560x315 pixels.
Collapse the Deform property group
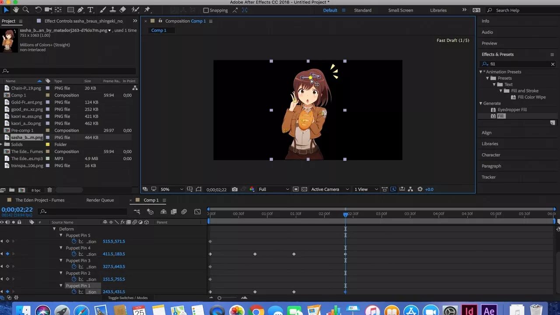pos(55,229)
